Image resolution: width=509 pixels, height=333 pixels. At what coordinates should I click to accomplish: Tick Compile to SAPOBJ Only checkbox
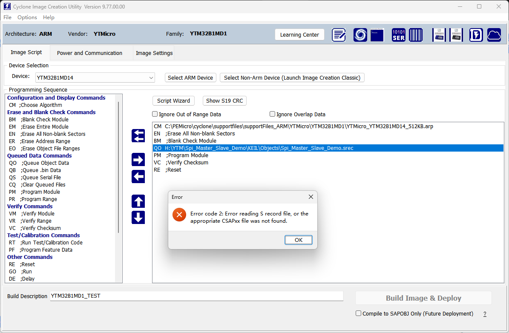point(358,313)
